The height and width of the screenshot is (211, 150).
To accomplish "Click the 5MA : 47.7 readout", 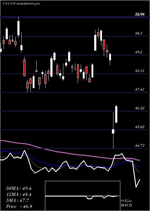I will tap(17, 200).
